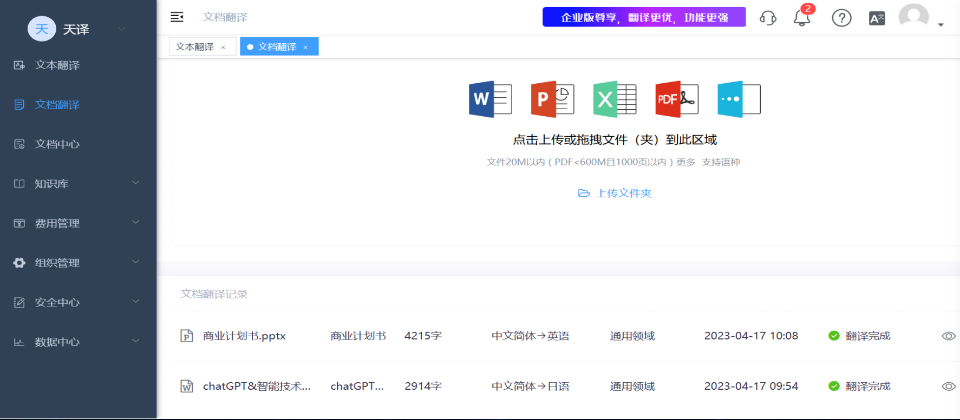960x420 pixels.
Task: Expand the 数据中心 sidebar menu
Action: coord(76,342)
